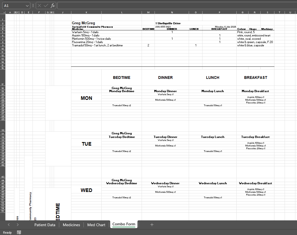This screenshot has height=235, width=297.
Task: Select the Combo Form sheet tab
Action: (x=124, y=224)
